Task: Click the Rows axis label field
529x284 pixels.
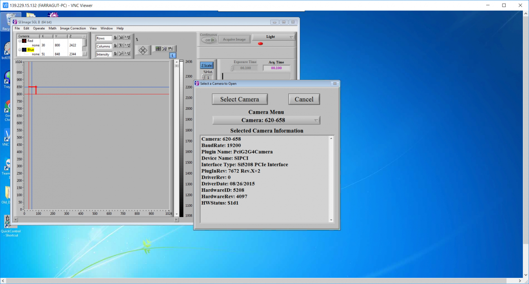Action: pyautogui.click(x=104, y=38)
